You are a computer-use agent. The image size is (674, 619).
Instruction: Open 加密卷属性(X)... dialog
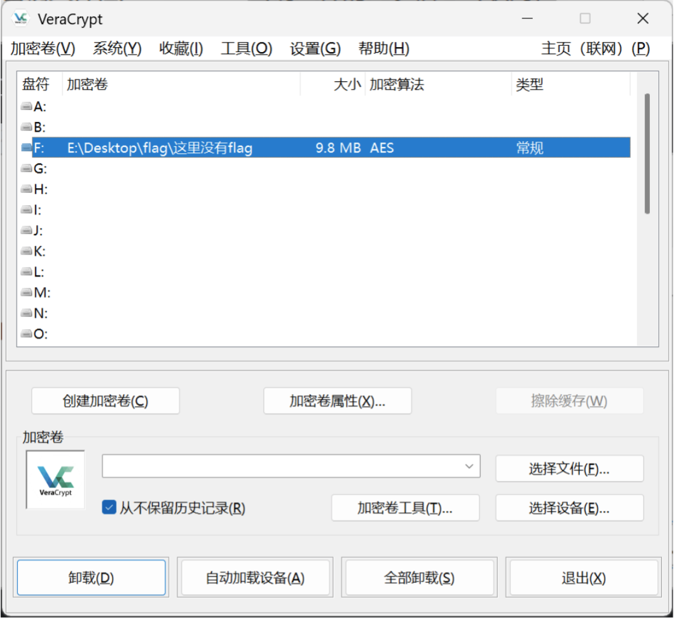[x=338, y=401]
